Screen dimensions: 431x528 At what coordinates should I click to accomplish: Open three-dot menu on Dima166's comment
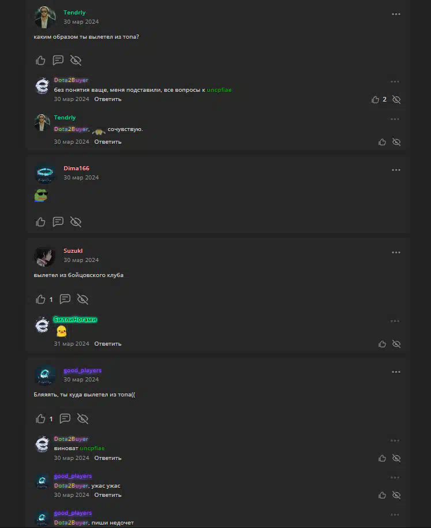[x=396, y=170]
